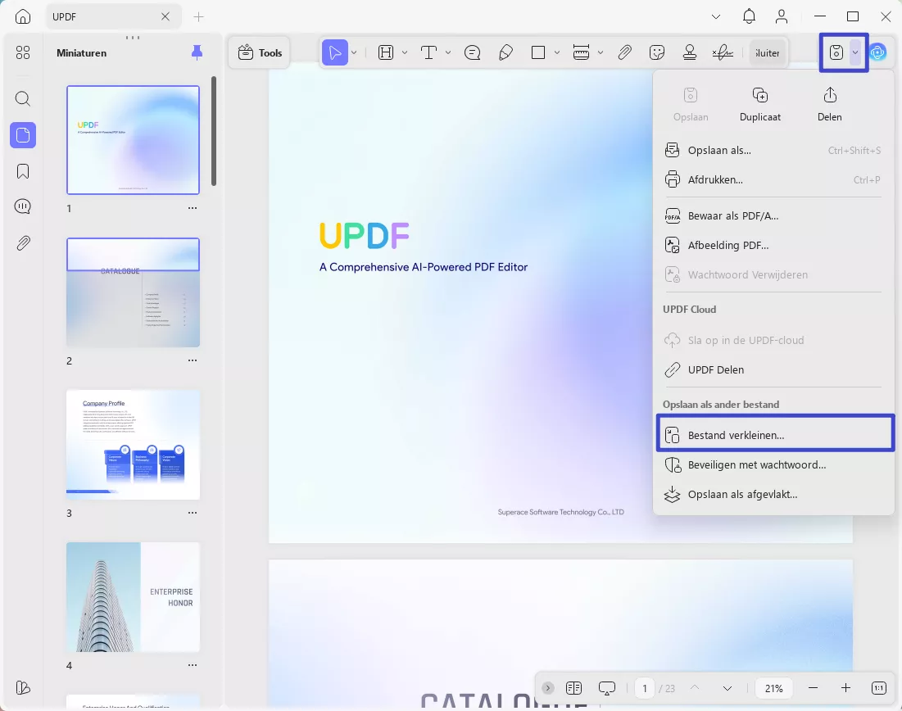Choose Afdrukken... menu item
The height and width of the screenshot is (711, 902).
coord(773,179)
